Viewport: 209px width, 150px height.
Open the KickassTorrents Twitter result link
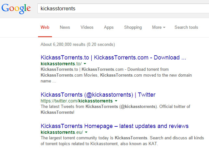(98, 95)
